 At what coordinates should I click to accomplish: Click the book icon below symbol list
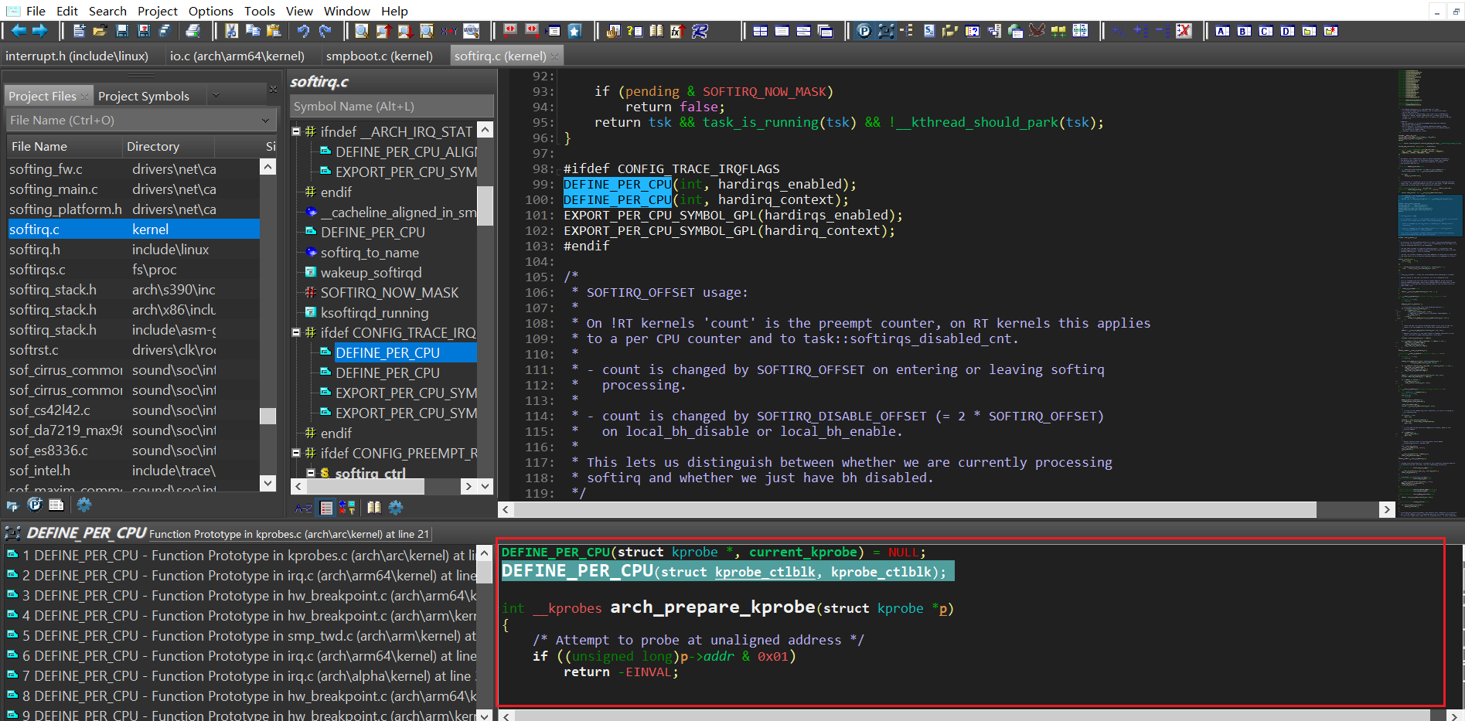[x=374, y=508]
